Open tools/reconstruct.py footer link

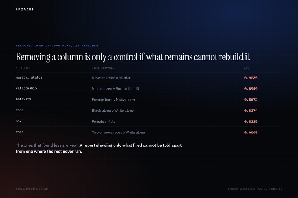32,189
